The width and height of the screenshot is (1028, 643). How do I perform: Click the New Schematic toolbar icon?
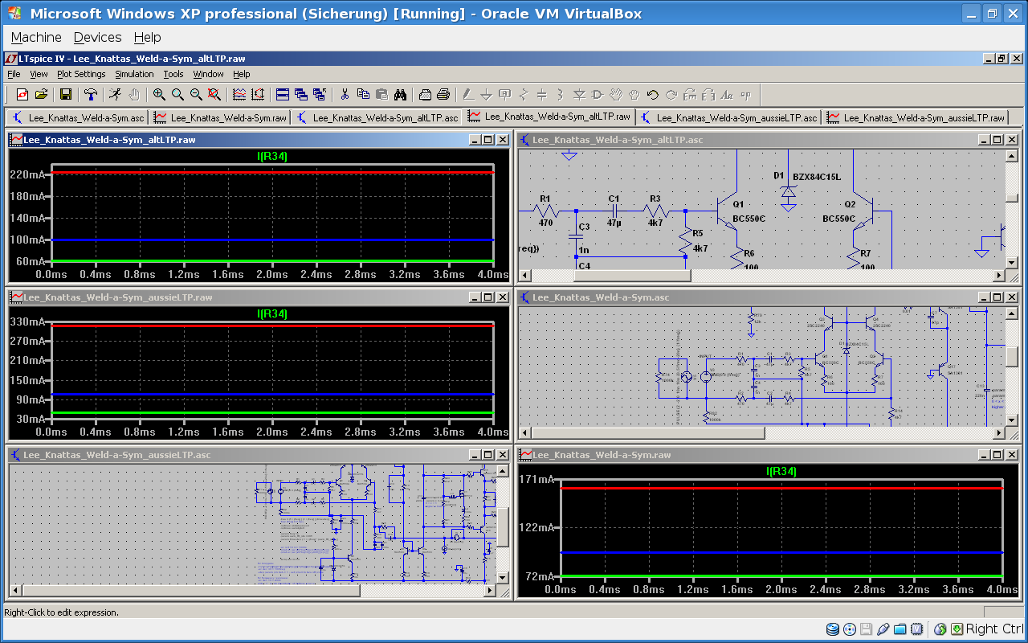22,94
